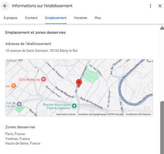164x154 pixels.
Task: Open the three-dot more options menu
Action: [150, 6]
